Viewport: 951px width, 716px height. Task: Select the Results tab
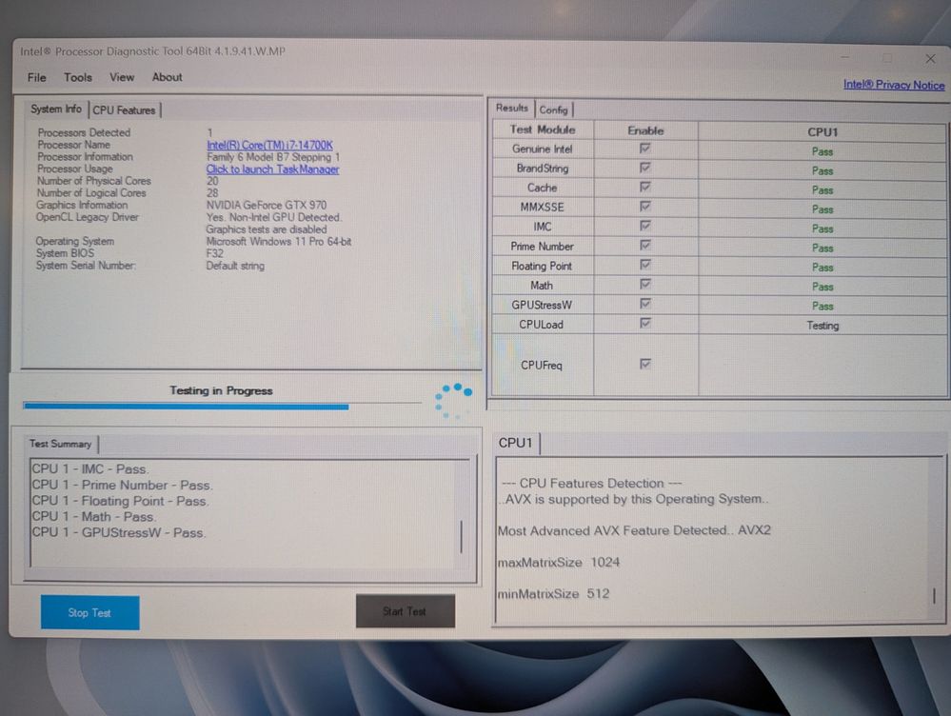coord(512,109)
